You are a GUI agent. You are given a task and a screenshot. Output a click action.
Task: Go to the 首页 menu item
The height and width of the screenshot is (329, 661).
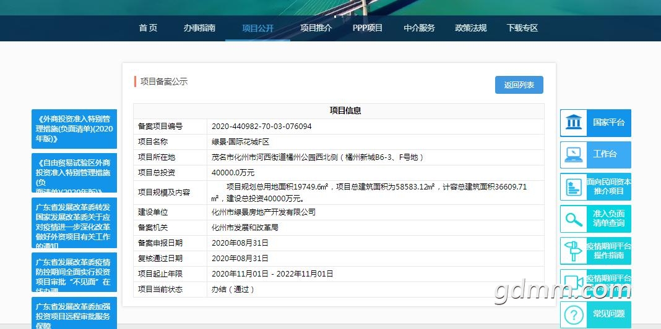pyautogui.click(x=148, y=28)
